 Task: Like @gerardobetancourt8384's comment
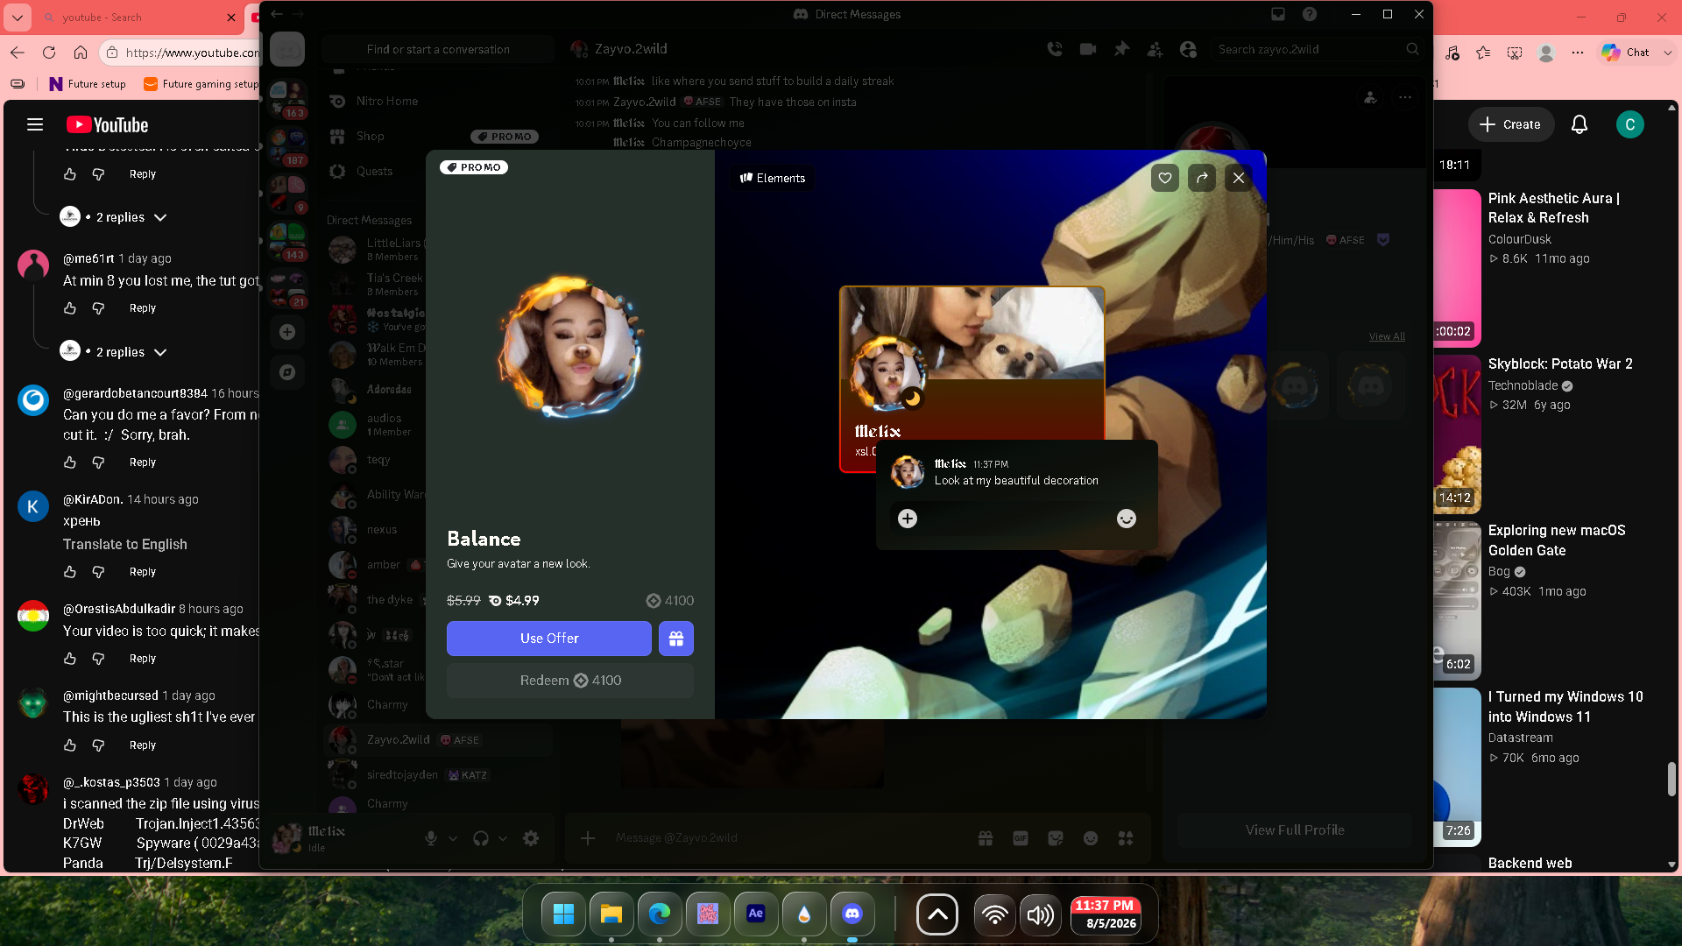[x=70, y=462]
